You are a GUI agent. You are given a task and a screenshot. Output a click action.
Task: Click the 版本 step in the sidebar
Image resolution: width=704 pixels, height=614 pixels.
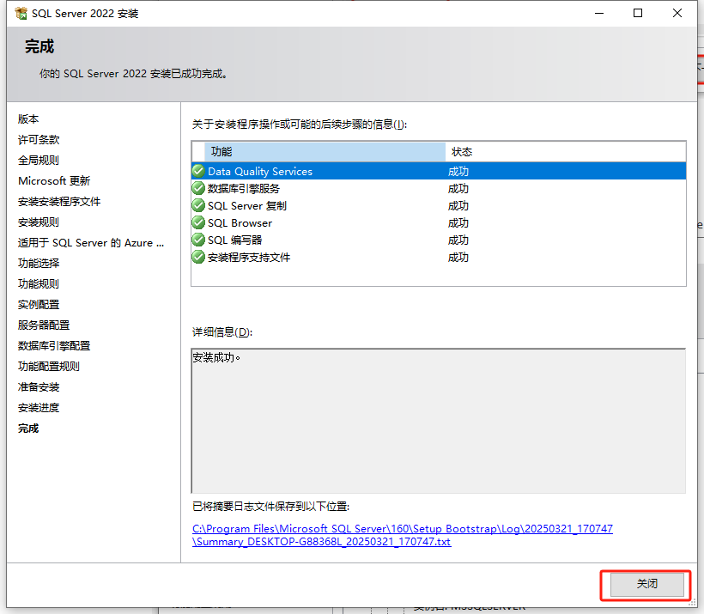click(x=28, y=119)
